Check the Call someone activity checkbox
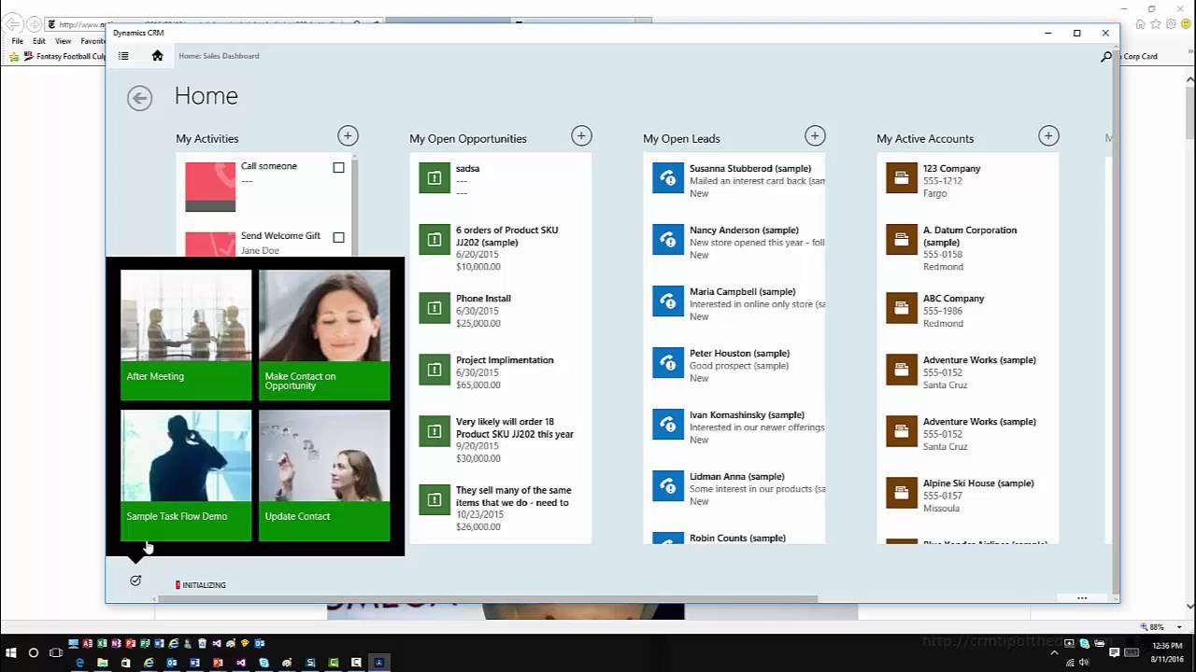 tap(338, 168)
